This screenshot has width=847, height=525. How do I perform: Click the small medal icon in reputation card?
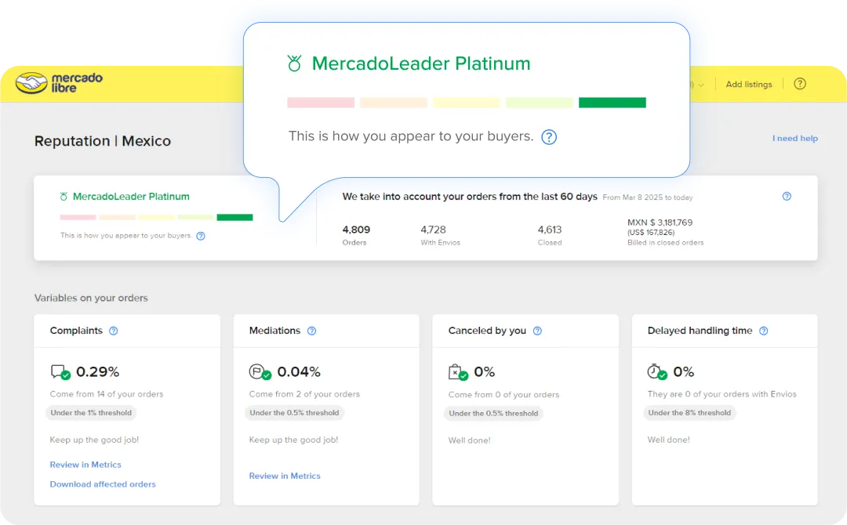coord(64,197)
